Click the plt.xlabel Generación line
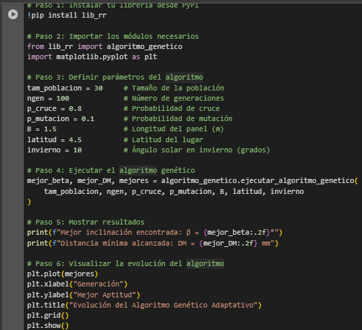362x330 pixels. click(78, 284)
